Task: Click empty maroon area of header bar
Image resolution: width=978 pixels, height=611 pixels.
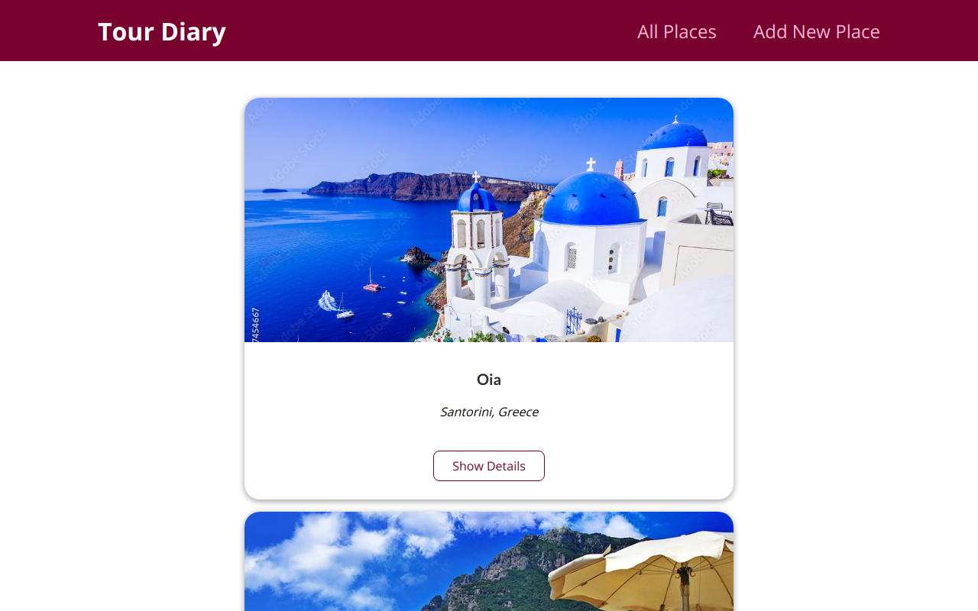Action: (428, 31)
